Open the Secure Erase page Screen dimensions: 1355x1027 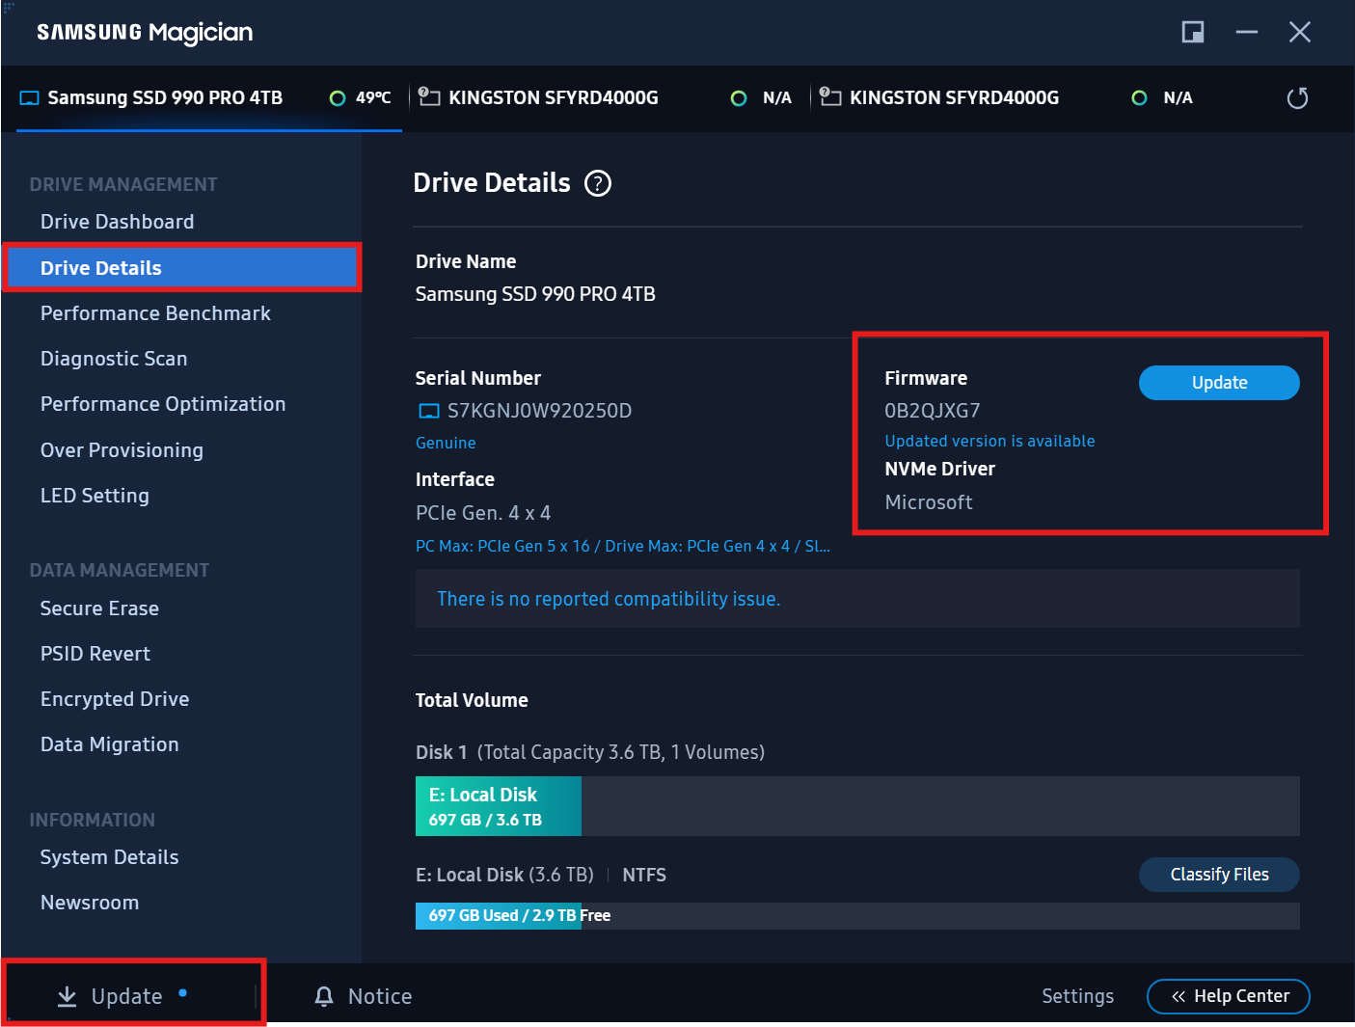coord(99,608)
